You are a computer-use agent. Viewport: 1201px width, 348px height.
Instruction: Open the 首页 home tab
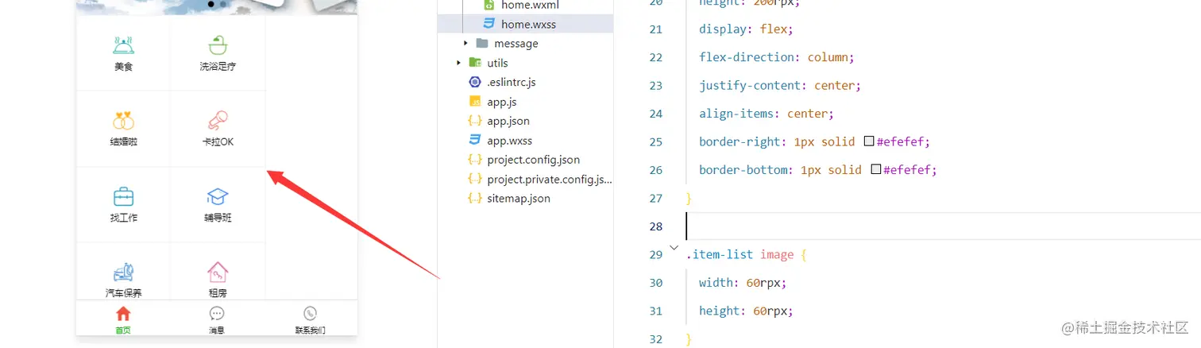click(x=123, y=319)
